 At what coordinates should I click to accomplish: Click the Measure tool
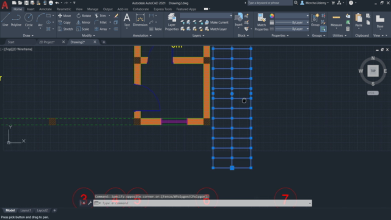(336, 20)
